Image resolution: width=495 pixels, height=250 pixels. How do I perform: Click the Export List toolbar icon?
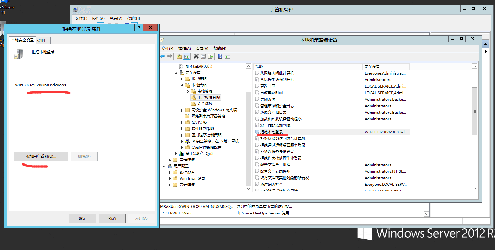(x=211, y=56)
